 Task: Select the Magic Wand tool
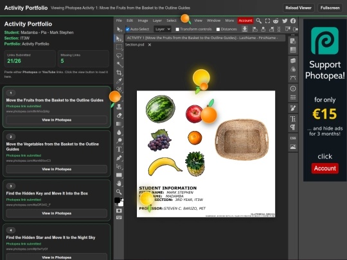tap(119, 64)
